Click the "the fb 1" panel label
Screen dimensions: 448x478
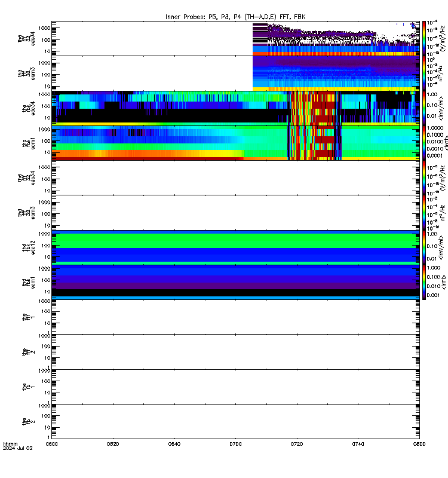[x=29, y=387]
